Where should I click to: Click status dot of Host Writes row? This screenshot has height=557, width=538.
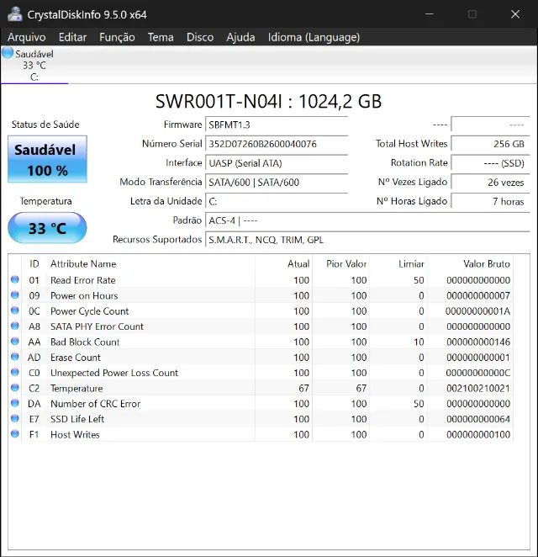pyautogui.click(x=15, y=433)
